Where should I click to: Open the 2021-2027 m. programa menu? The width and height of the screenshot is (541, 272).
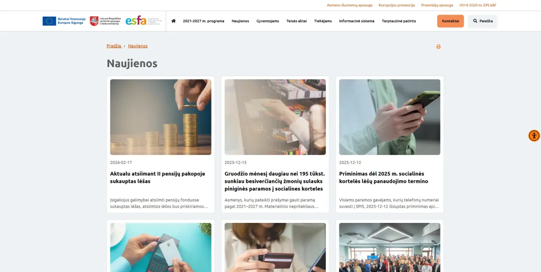coord(203,21)
